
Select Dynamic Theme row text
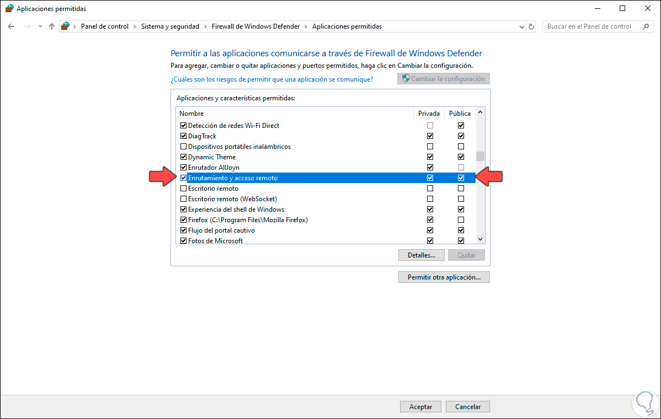click(x=212, y=157)
